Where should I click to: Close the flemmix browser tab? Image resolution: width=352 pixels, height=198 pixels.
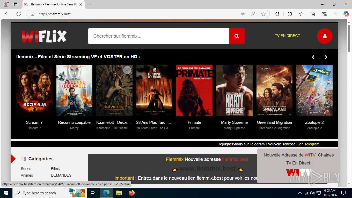click(81, 4)
